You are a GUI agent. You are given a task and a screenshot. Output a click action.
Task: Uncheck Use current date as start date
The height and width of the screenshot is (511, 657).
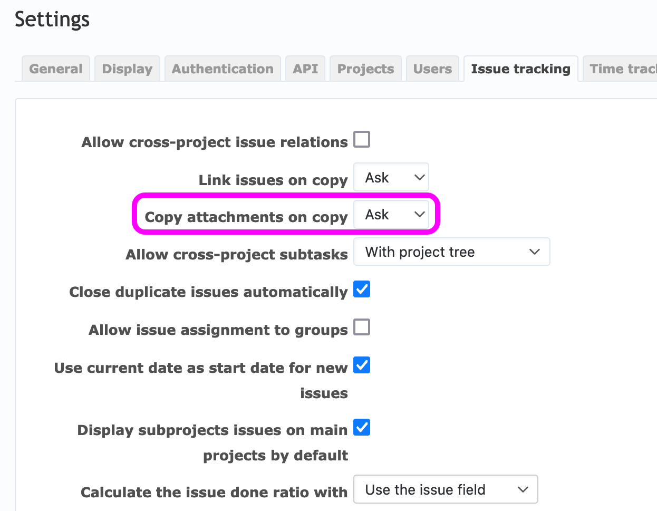click(362, 365)
